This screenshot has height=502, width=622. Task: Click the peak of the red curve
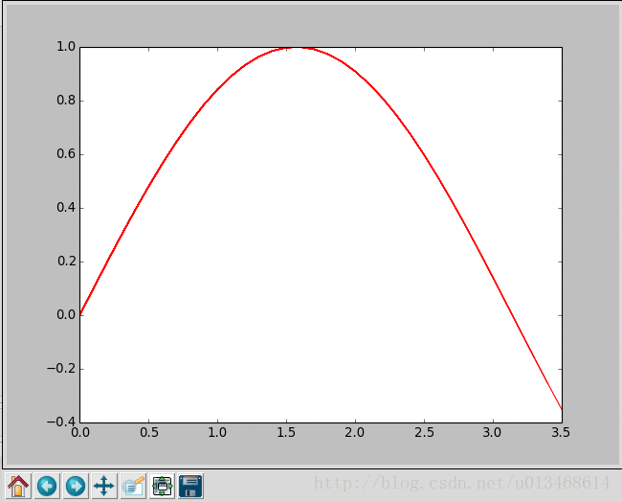click(296, 47)
